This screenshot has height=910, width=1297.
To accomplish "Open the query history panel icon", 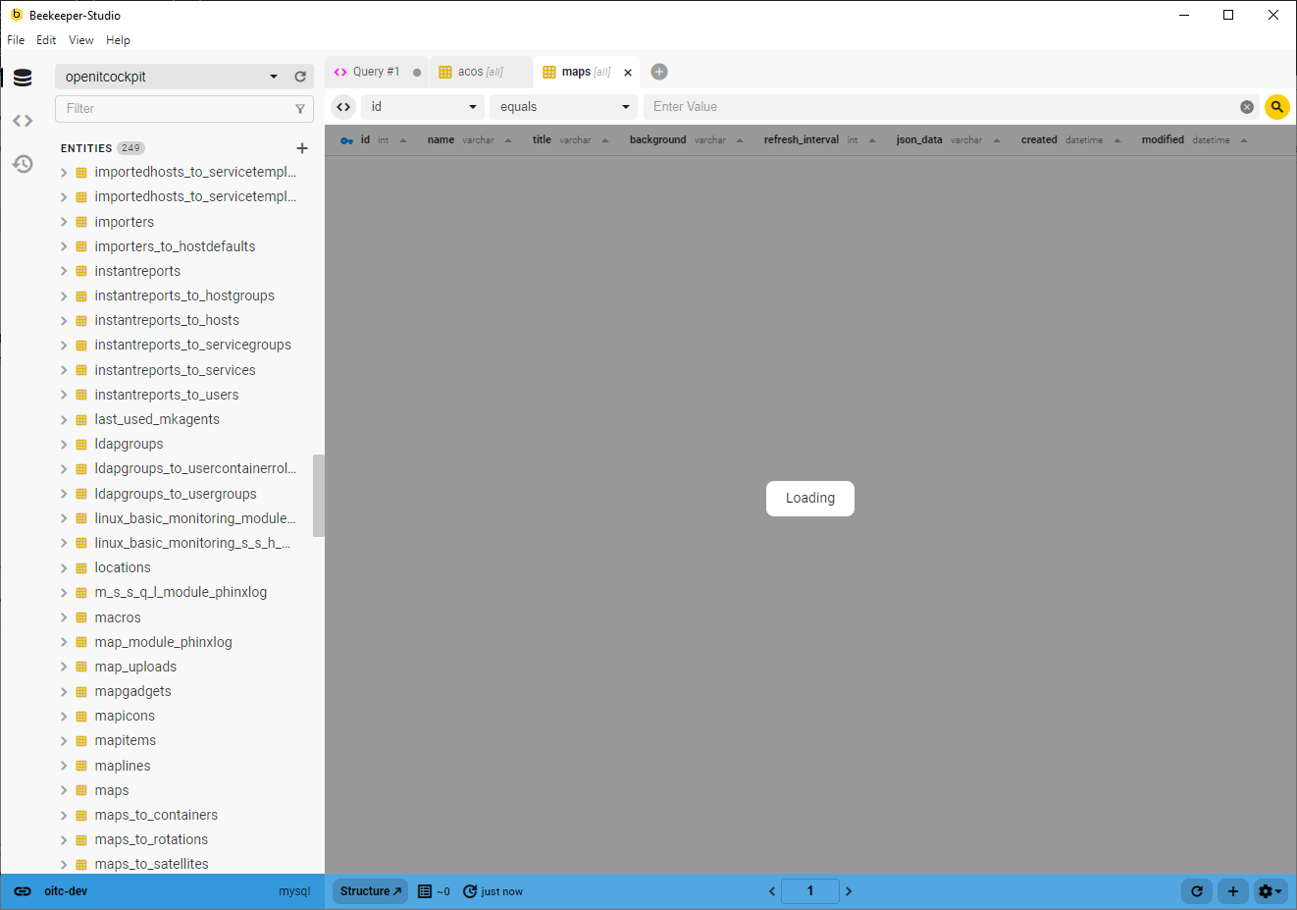I will [22, 164].
